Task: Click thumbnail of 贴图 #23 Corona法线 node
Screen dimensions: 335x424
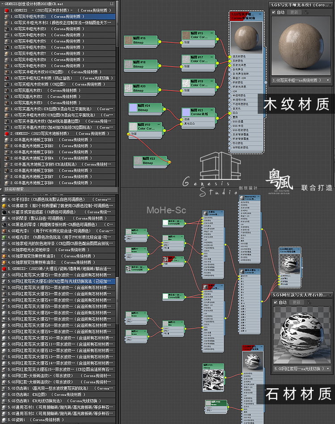Action: [186, 112]
